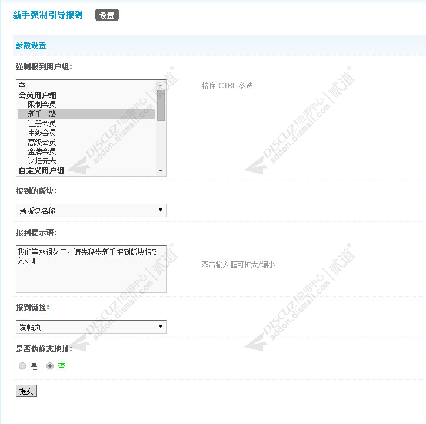Click the 会员用户组 group heading
The width and height of the screenshot is (426, 424).
(x=38, y=95)
